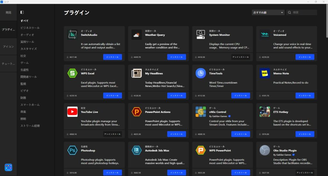328x176 pixels.
Task: Uninstall the YouTube Live plugin
Action: pos(112,134)
